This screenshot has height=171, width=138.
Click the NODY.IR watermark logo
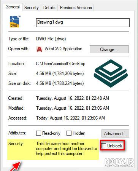click(x=119, y=163)
